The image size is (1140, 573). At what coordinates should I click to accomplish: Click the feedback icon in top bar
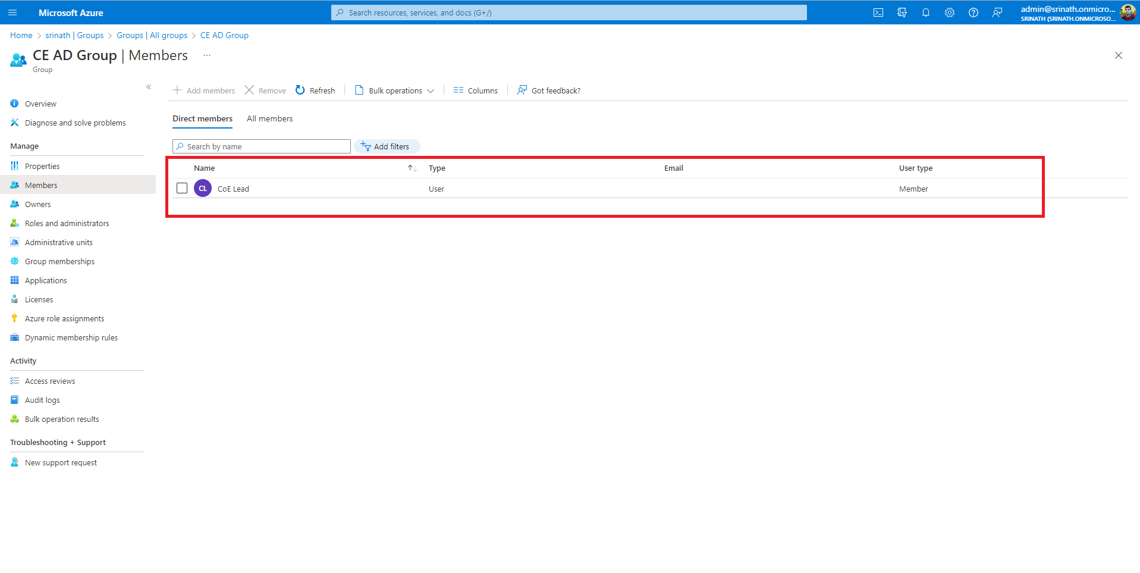click(997, 12)
